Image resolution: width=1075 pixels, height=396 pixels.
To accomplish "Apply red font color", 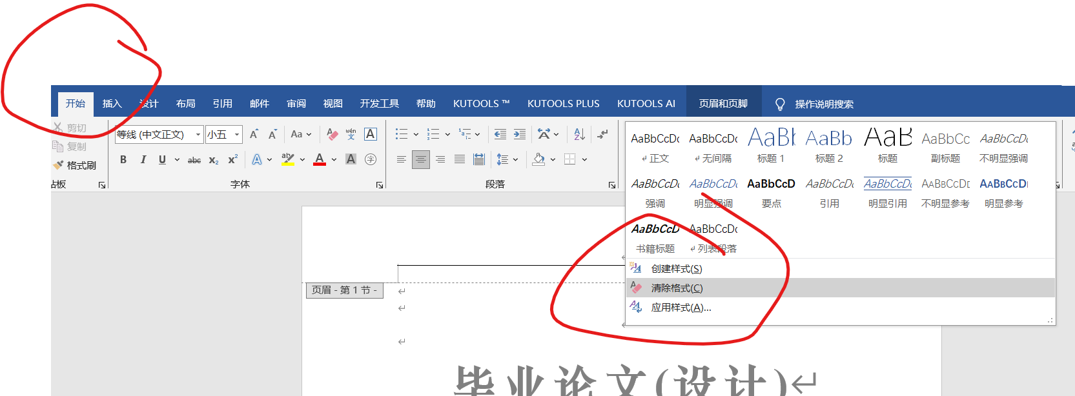I will point(320,159).
